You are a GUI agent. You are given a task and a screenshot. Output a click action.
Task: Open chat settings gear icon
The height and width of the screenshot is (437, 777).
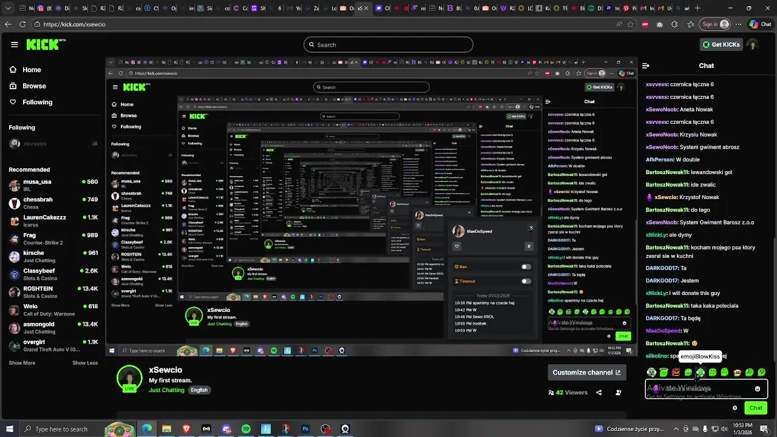pyautogui.click(x=735, y=408)
